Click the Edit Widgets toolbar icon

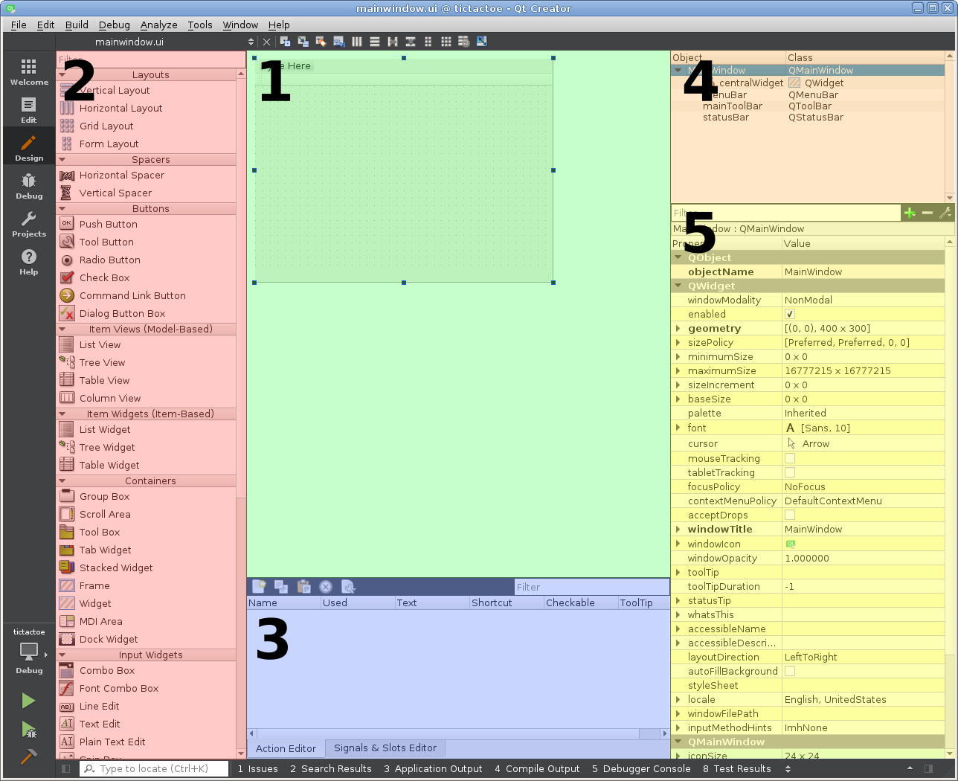click(285, 42)
